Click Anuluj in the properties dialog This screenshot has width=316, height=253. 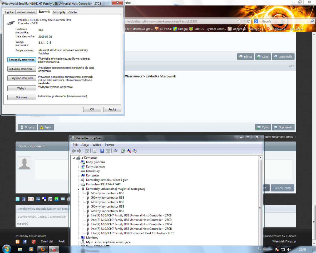[x=112, y=109]
